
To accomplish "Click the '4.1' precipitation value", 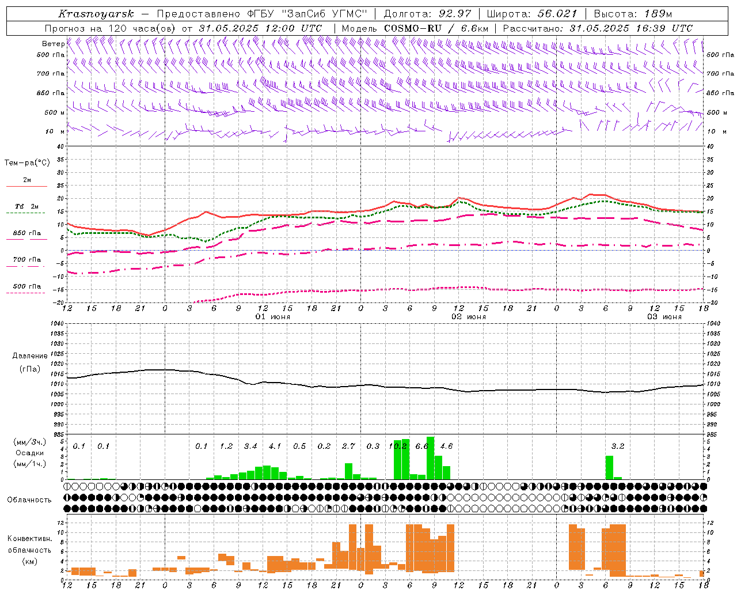I will pos(275,446).
